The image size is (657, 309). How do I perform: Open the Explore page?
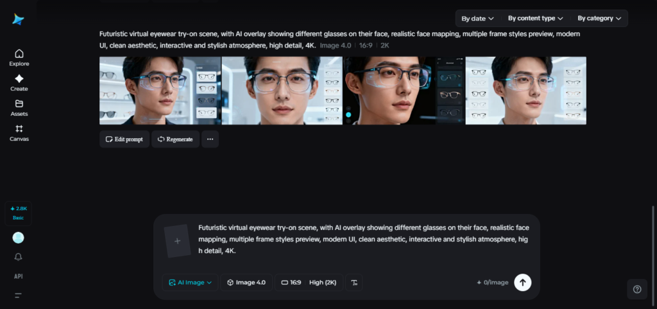[19, 58]
